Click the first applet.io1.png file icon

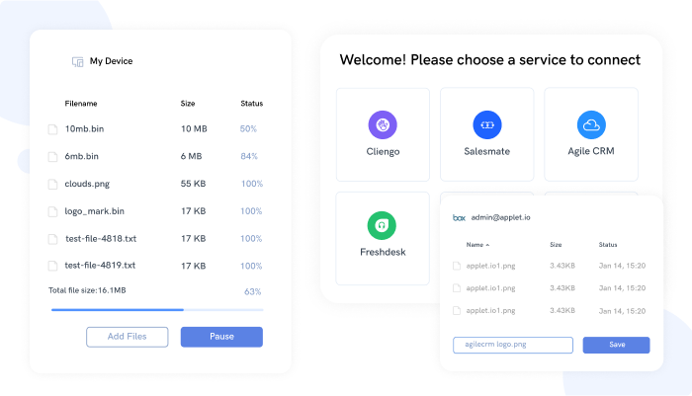coord(457,266)
